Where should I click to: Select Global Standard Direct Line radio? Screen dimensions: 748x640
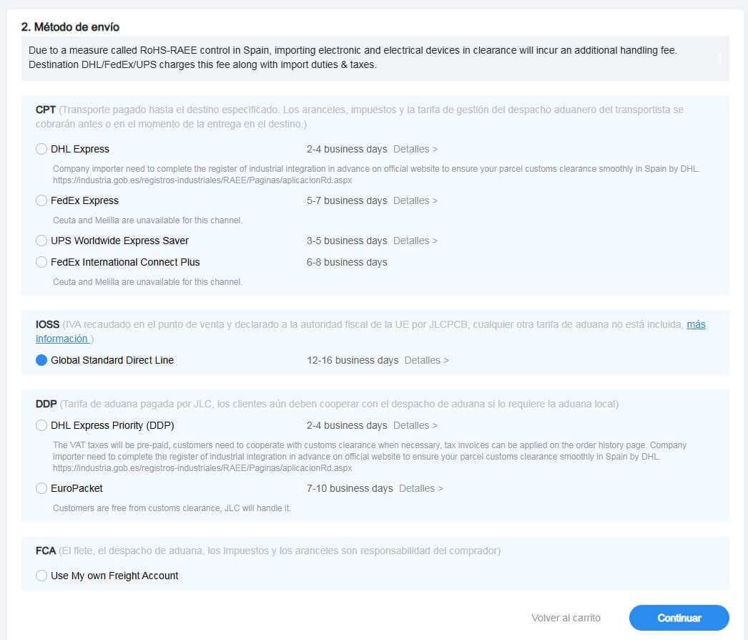(x=41, y=360)
